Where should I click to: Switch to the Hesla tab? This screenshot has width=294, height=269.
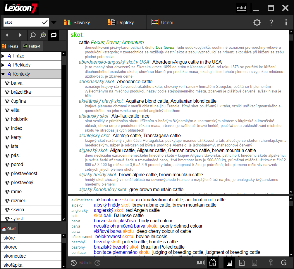[10, 46]
